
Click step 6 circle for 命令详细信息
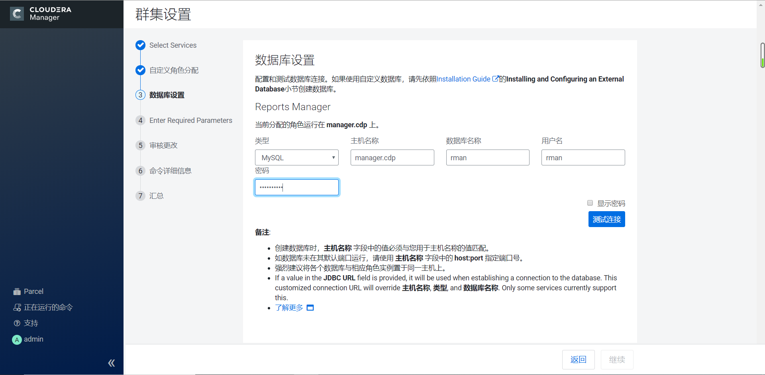140,171
